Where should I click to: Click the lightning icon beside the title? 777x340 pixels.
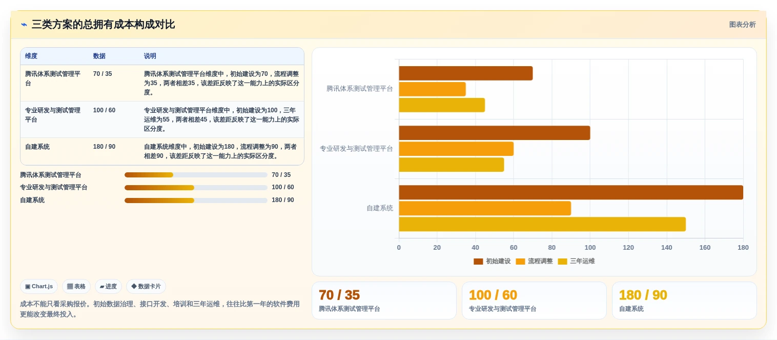(24, 25)
